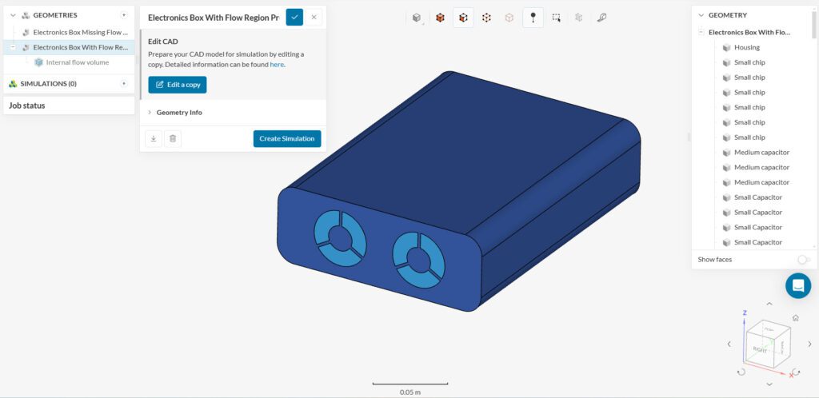819x398 pixels.
Task: Toggle the Show faces switch
Action: [804, 259]
